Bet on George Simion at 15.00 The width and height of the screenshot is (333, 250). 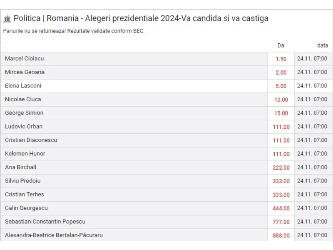tap(281, 113)
